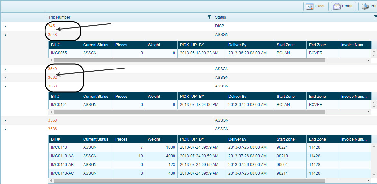This screenshot has width=377, height=184.
Task: Click start zone 90210 cell
Action: (290, 156)
